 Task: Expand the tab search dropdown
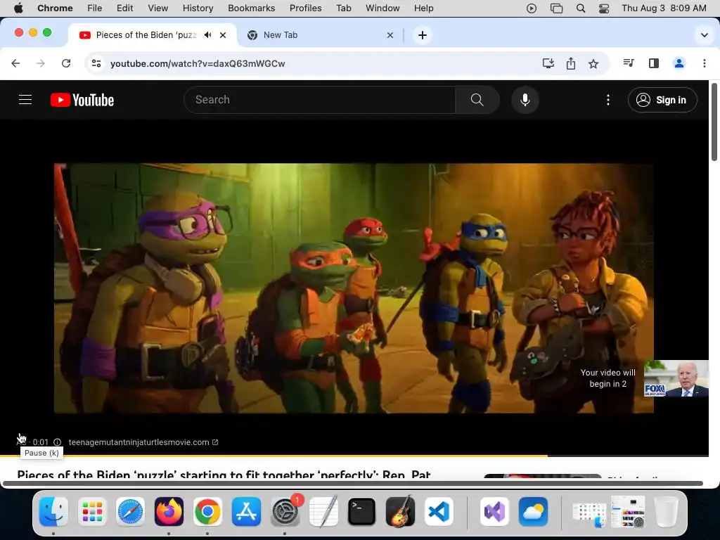[704, 35]
